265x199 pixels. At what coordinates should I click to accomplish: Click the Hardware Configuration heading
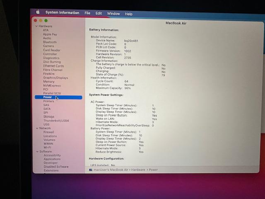pos(106,158)
